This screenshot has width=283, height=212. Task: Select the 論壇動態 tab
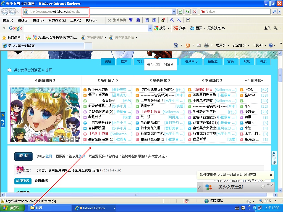pos(41,181)
